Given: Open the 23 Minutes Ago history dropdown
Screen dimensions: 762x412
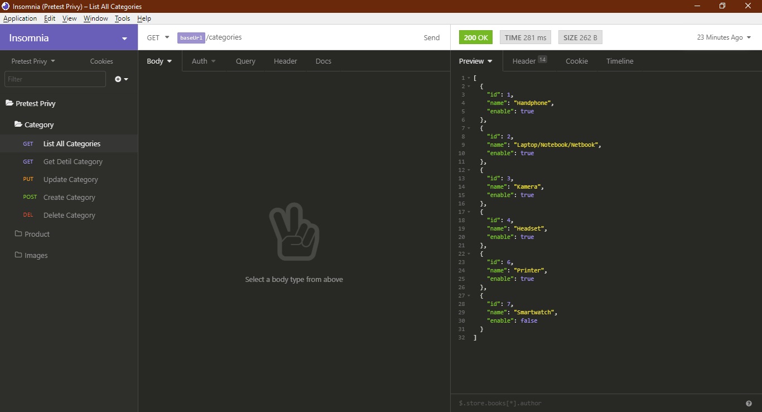Looking at the screenshot, I should [x=724, y=37].
